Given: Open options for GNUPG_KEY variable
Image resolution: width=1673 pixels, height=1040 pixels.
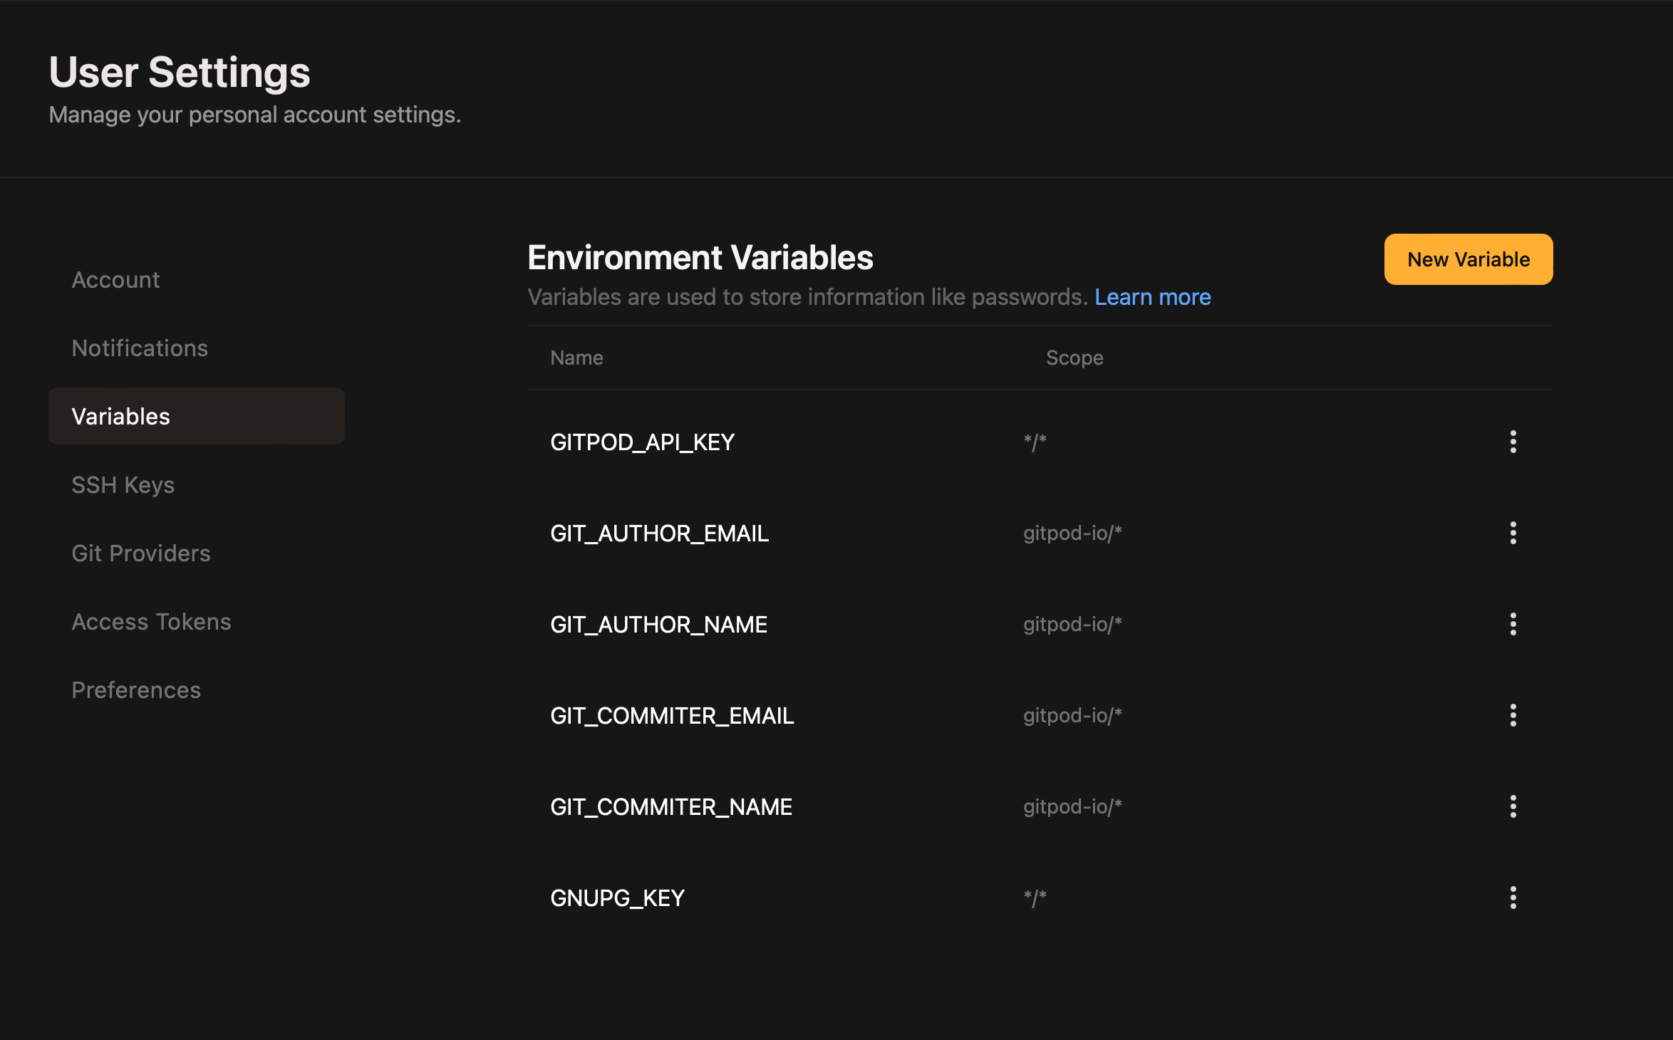Looking at the screenshot, I should [1513, 896].
